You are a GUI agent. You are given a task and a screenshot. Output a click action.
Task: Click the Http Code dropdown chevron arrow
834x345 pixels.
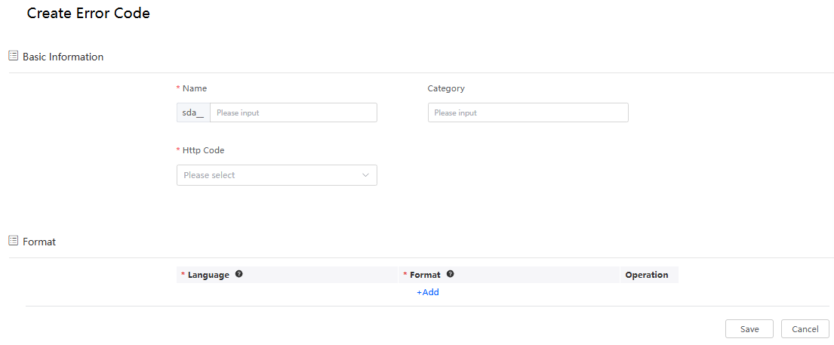(365, 175)
